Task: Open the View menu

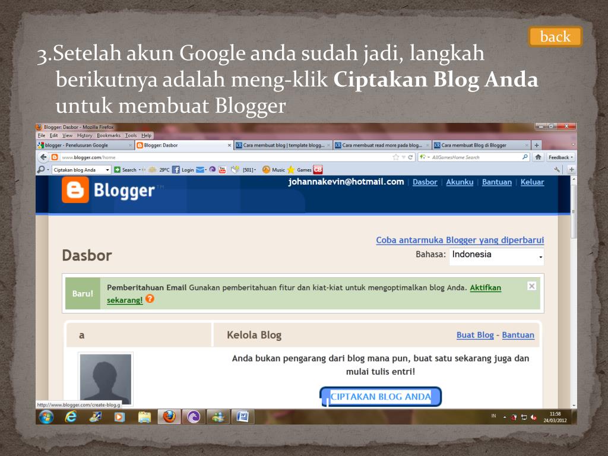Action: click(x=68, y=135)
